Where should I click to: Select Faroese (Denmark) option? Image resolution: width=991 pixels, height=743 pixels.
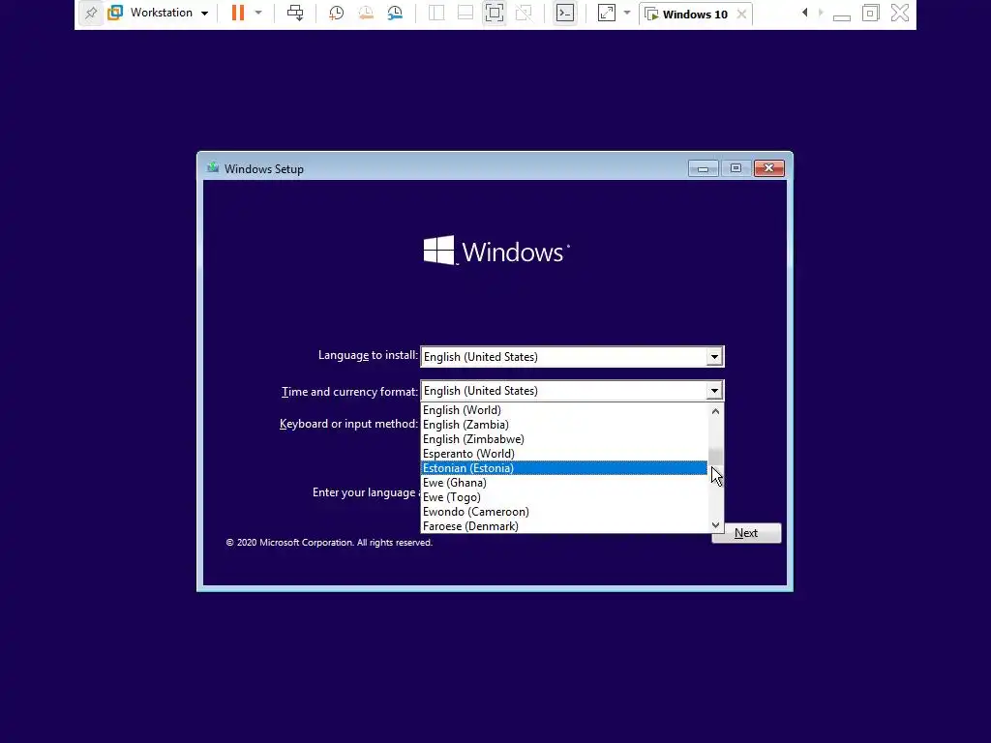[563, 526]
